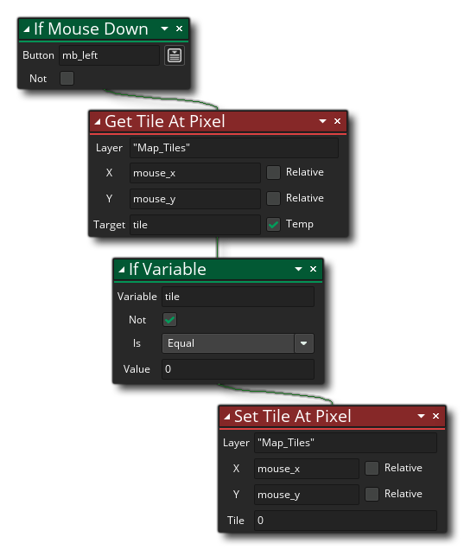464x550 pixels.
Task: Edit Y field in Set Tile At Pixel
Action: click(x=306, y=495)
